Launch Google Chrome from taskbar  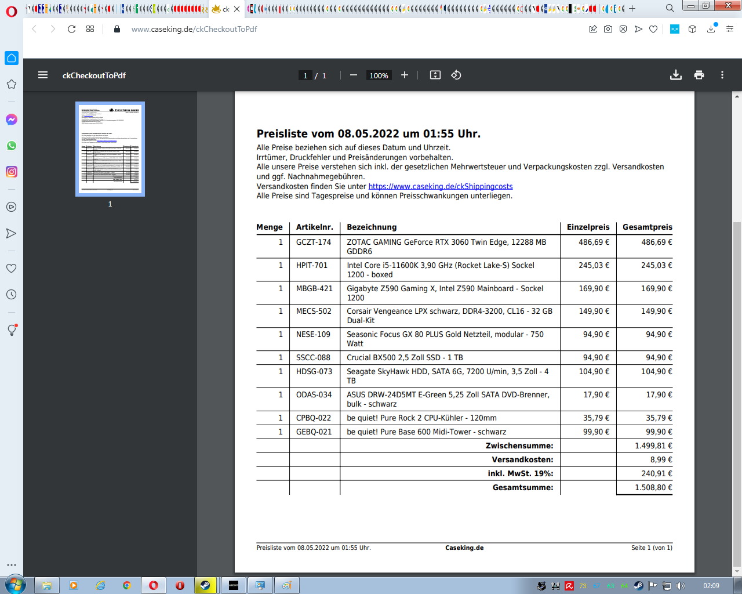[x=127, y=585]
